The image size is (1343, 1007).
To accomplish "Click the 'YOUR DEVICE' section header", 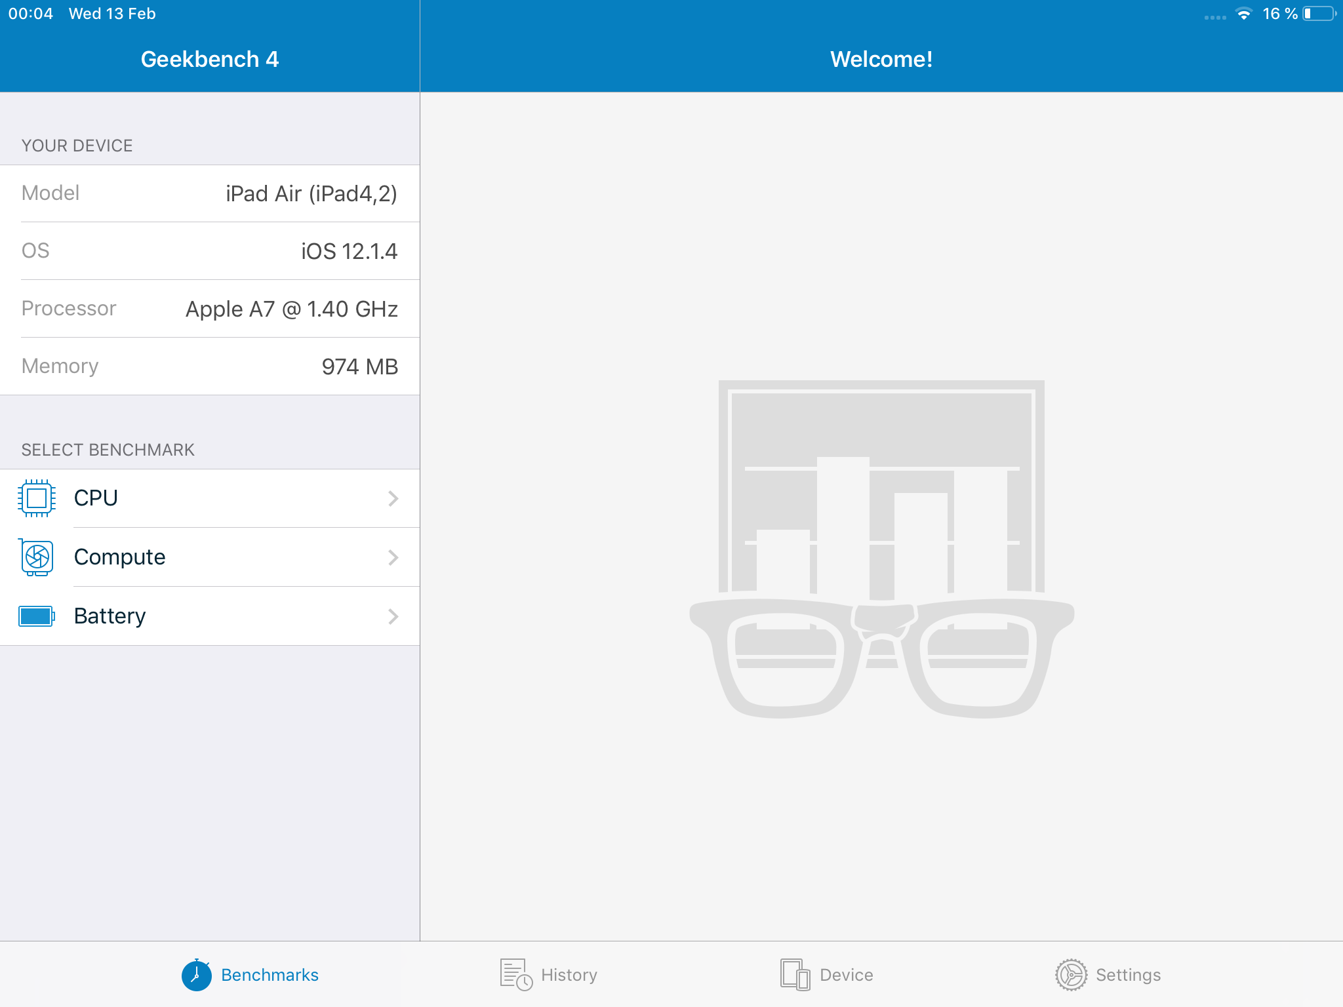I will 77,146.
